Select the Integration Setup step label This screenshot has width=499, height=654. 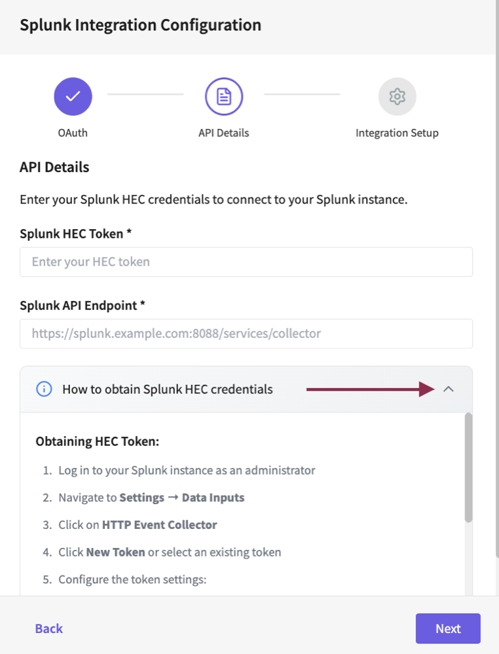pos(397,133)
